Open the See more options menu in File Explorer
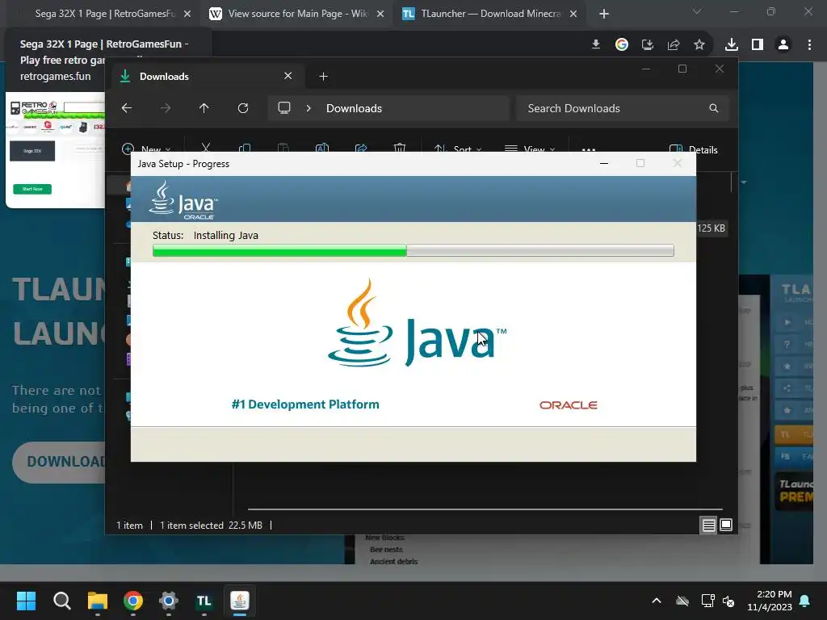The image size is (827, 620). tap(589, 149)
